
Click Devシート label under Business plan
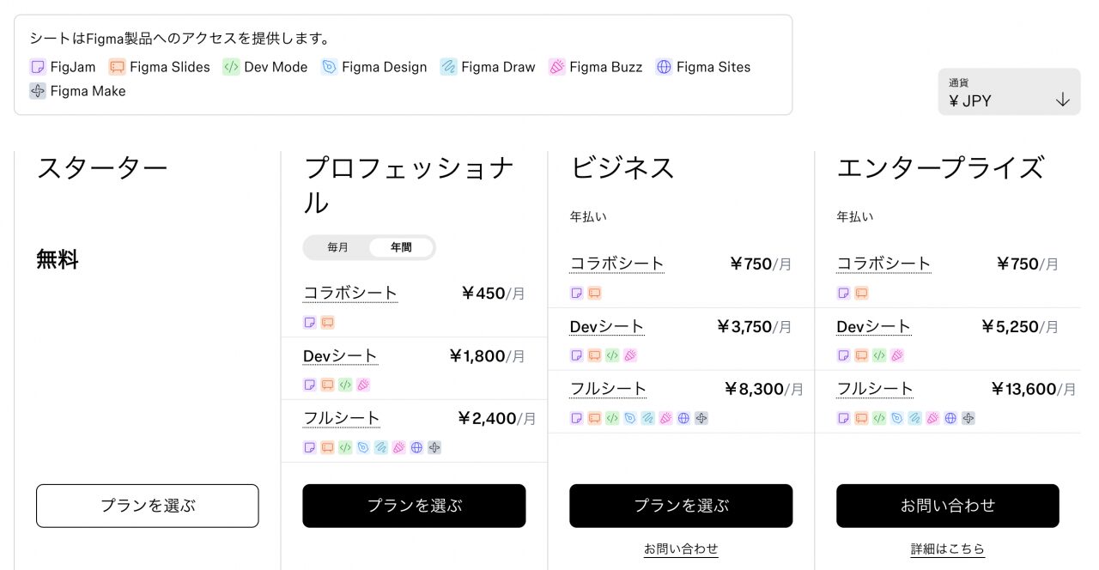pyautogui.click(x=607, y=326)
